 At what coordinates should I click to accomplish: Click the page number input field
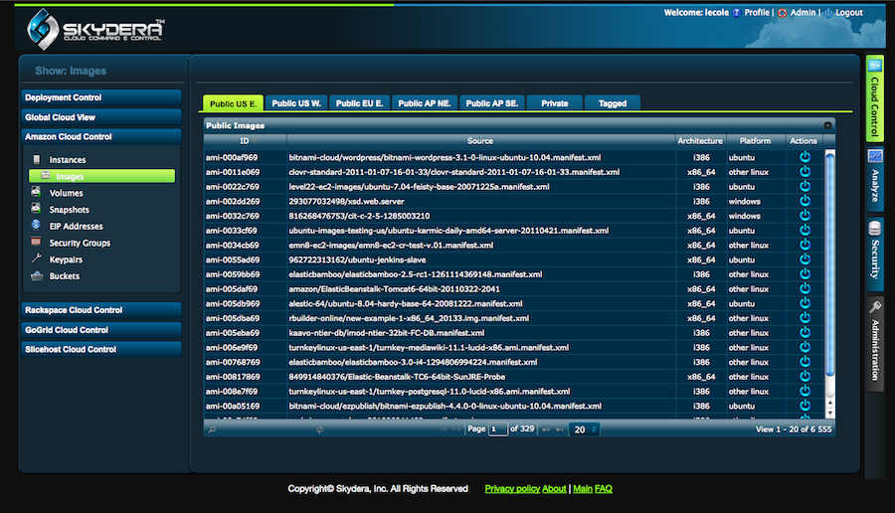497,429
